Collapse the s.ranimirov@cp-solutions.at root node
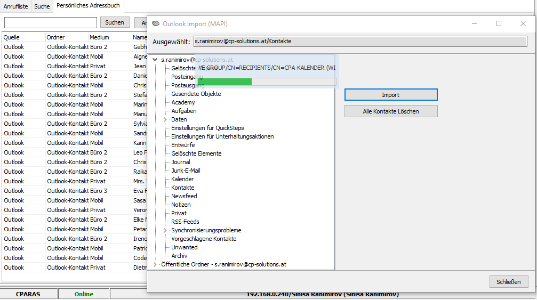The height and width of the screenshot is (300, 537). tap(155, 60)
